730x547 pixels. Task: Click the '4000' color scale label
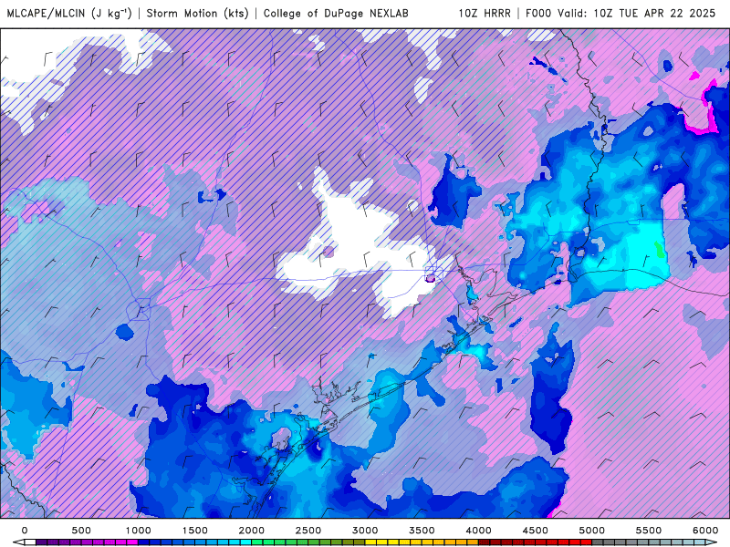[478, 531]
